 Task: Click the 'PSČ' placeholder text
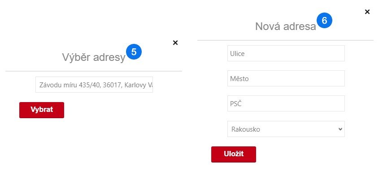pyautogui.click(x=237, y=104)
